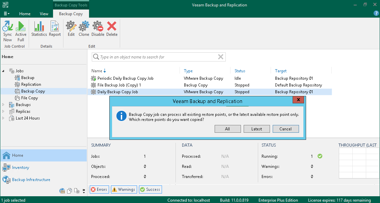Expand the Last 24 Hours node
380x203 pixels.
pos(3,118)
